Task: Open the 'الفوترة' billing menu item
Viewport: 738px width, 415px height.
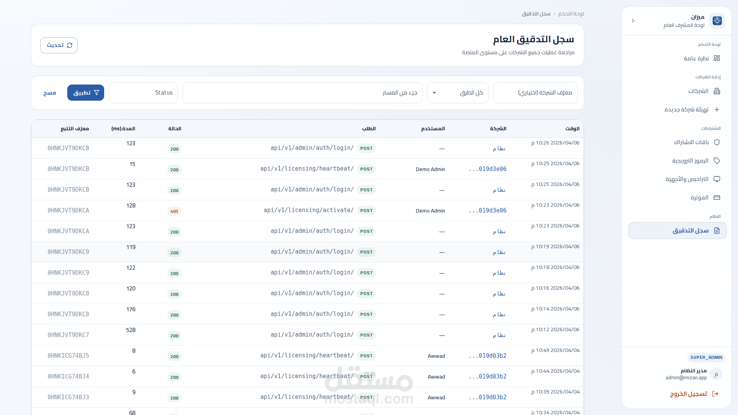Action: coord(699,198)
